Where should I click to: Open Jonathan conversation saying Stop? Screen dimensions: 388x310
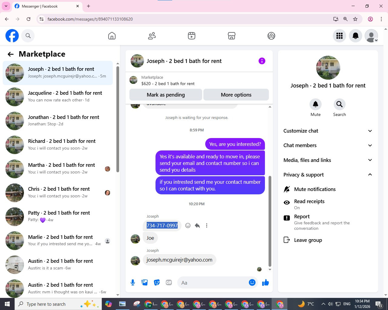click(58, 120)
